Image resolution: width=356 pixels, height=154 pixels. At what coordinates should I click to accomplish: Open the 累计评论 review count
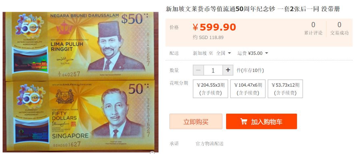pyautogui.click(x=313, y=28)
